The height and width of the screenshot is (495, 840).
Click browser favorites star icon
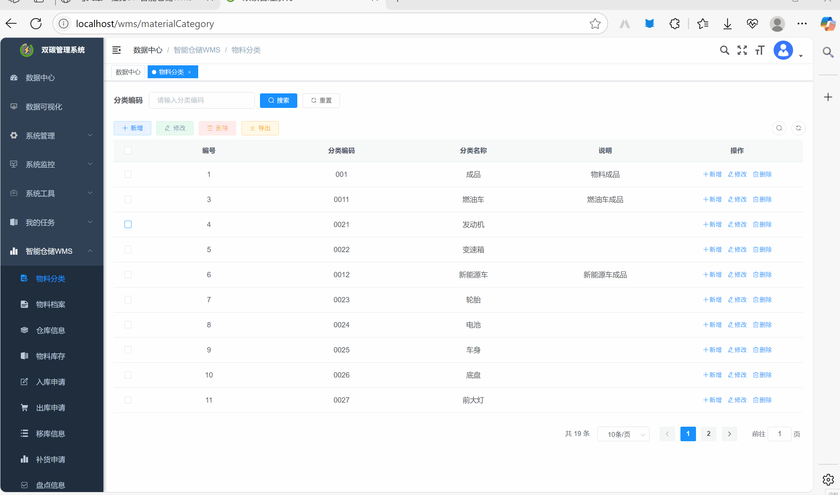pyautogui.click(x=595, y=24)
